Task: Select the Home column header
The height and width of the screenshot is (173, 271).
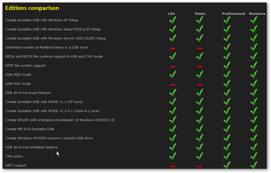Action: 200,14
